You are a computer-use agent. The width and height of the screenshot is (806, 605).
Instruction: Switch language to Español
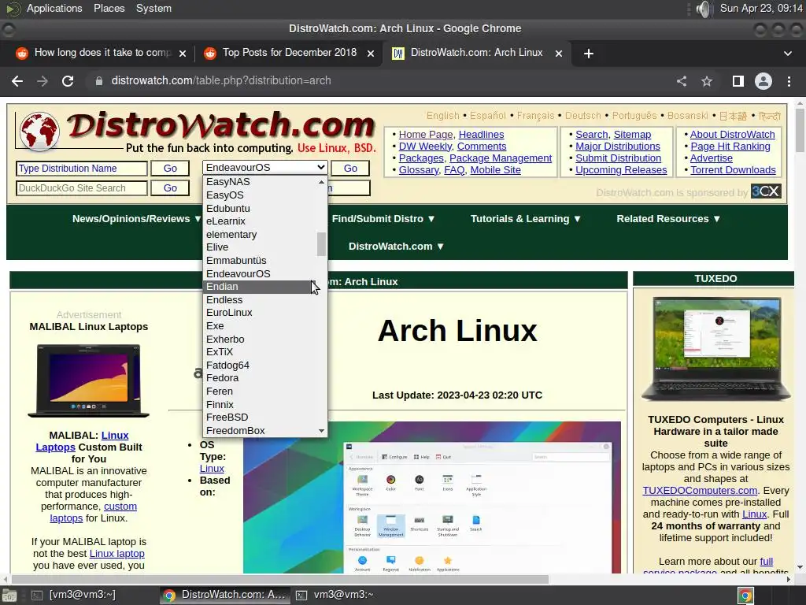pyautogui.click(x=488, y=115)
